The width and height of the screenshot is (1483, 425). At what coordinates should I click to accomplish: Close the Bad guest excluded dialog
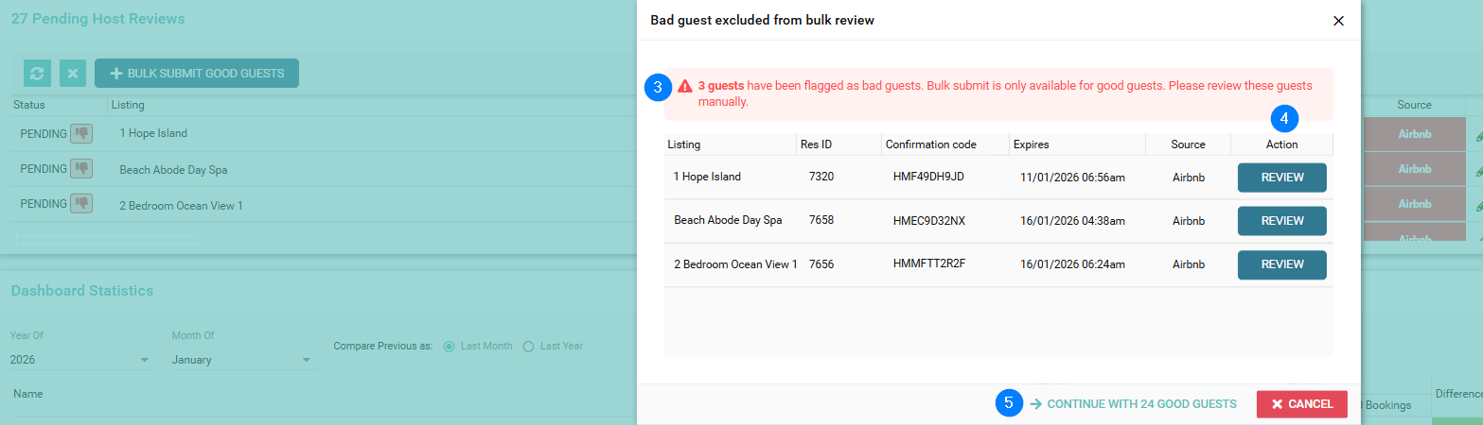point(1338,21)
